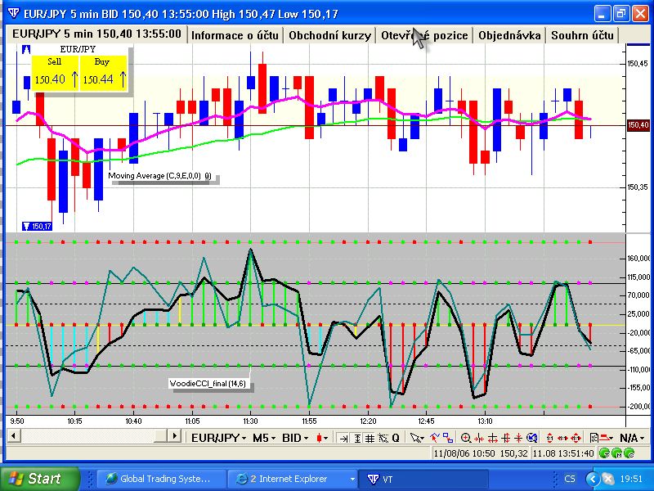Click the 150,45 price axis label
Screen dimensions: 654x491
point(638,64)
